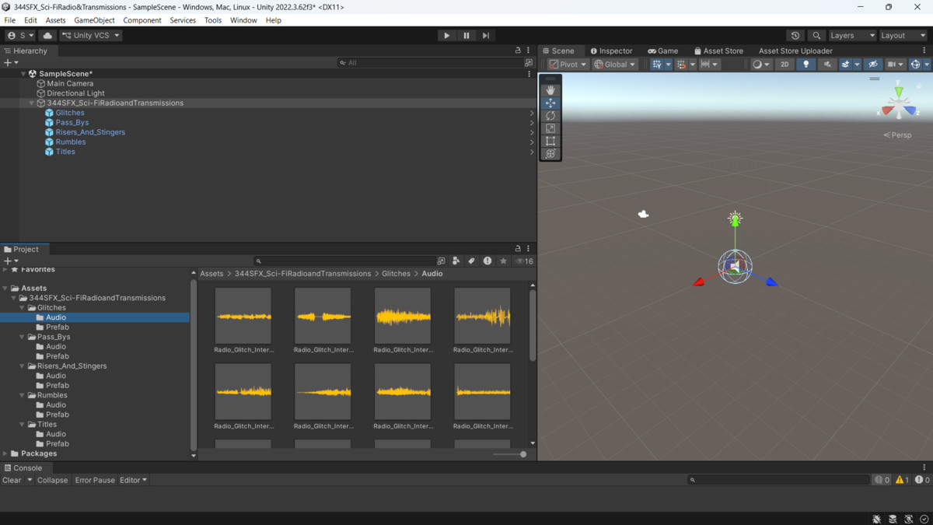Image resolution: width=933 pixels, height=525 pixels.
Task: Open the Unity VCS dropdown
Action: pyautogui.click(x=91, y=35)
